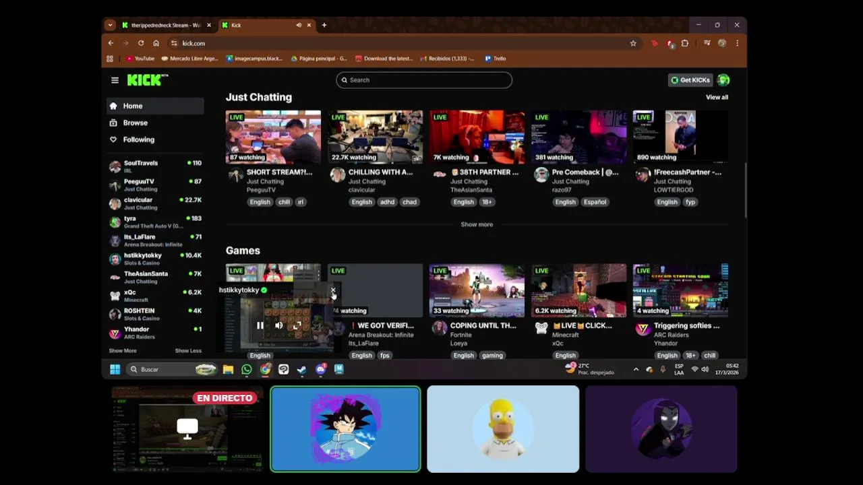Image resolution: width=863 pixels, height=485 pixels.
Task: Click the 18+ tag under 38TH PARTNER
Action: point(487,202)
